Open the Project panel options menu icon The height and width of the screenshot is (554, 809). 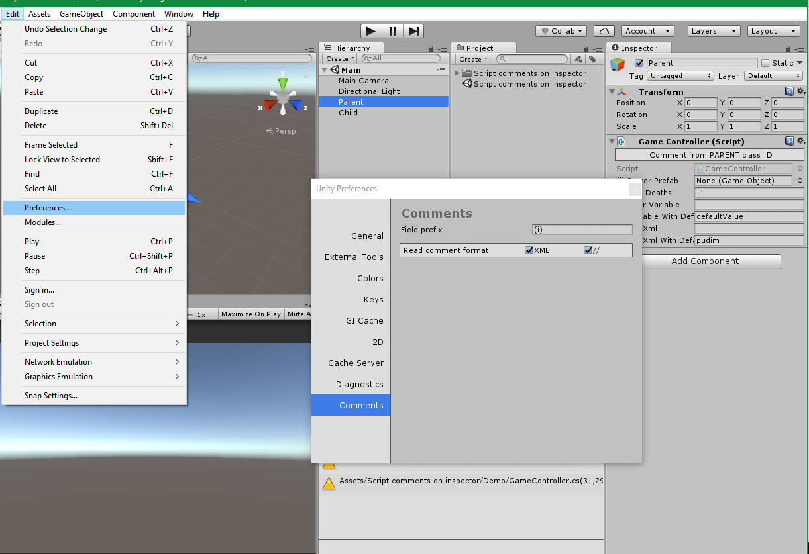[x=596, y=48]
